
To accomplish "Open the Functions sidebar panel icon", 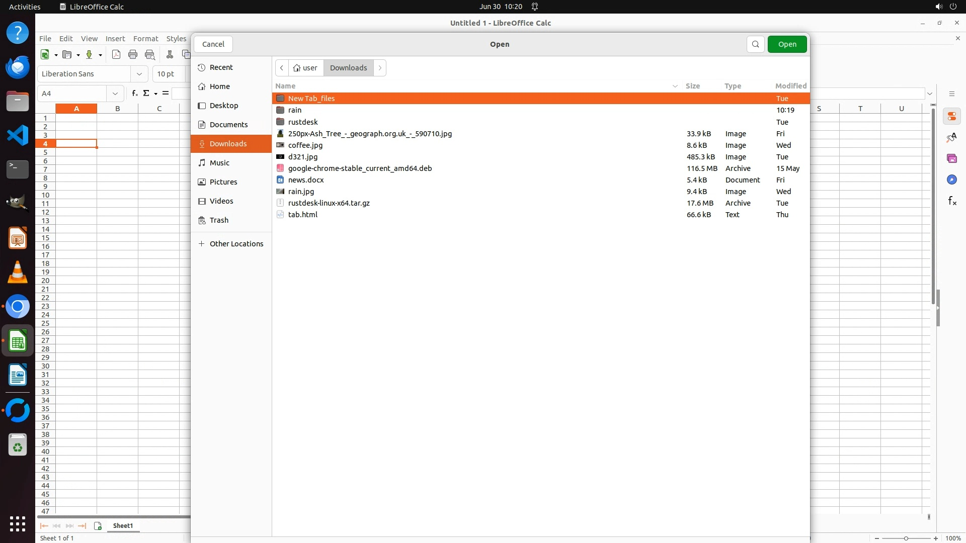I will click(x=952, y=201).
